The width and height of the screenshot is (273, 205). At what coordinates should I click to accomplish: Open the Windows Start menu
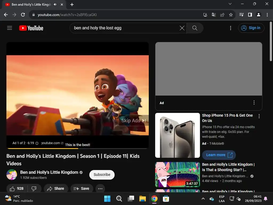coord(107,199)
